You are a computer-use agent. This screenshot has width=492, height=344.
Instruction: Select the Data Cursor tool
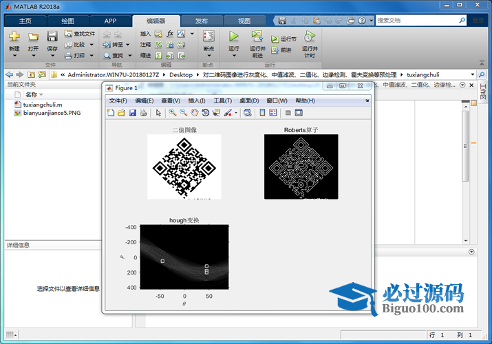pyautogui.click(x=216, y=113)
